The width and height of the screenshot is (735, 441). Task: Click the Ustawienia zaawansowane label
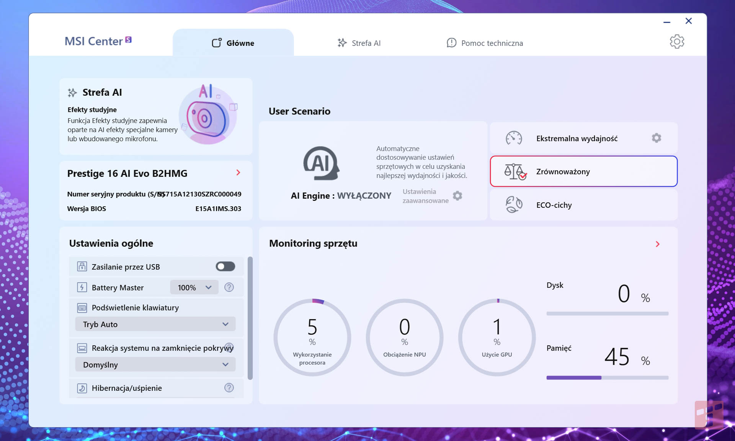(x=425, y=196)
